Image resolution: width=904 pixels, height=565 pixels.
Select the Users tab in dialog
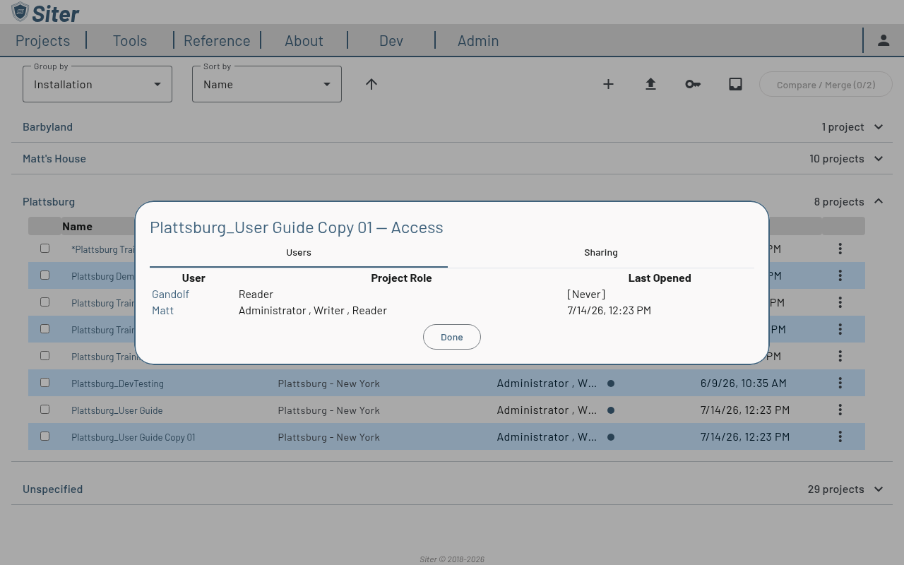299,253
